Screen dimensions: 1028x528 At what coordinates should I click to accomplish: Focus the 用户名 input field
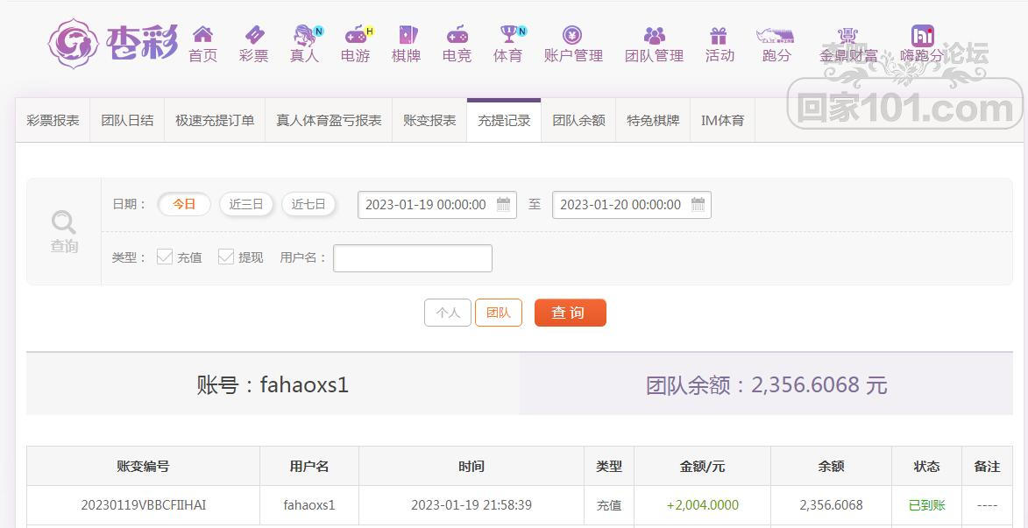[413, 258]
